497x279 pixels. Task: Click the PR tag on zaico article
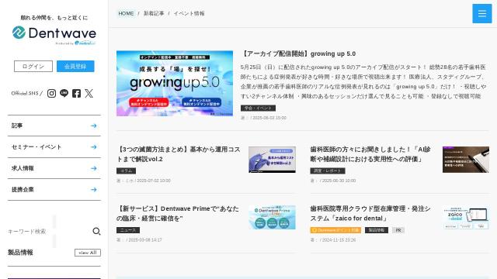tap(398, 230)
